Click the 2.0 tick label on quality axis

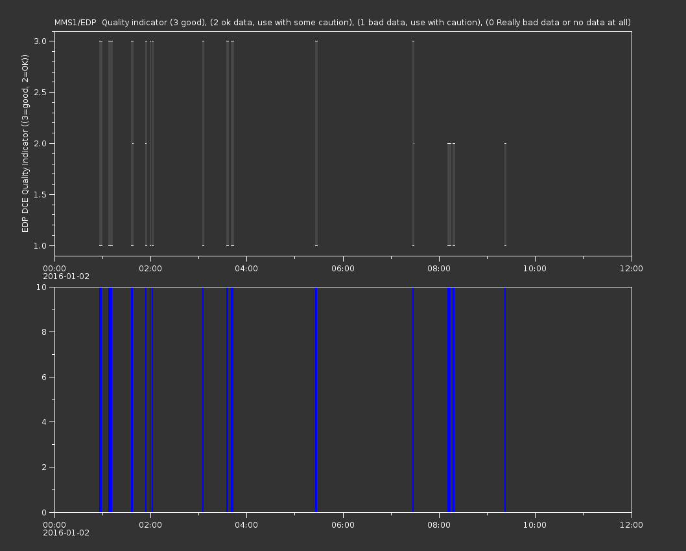(40, 143)
